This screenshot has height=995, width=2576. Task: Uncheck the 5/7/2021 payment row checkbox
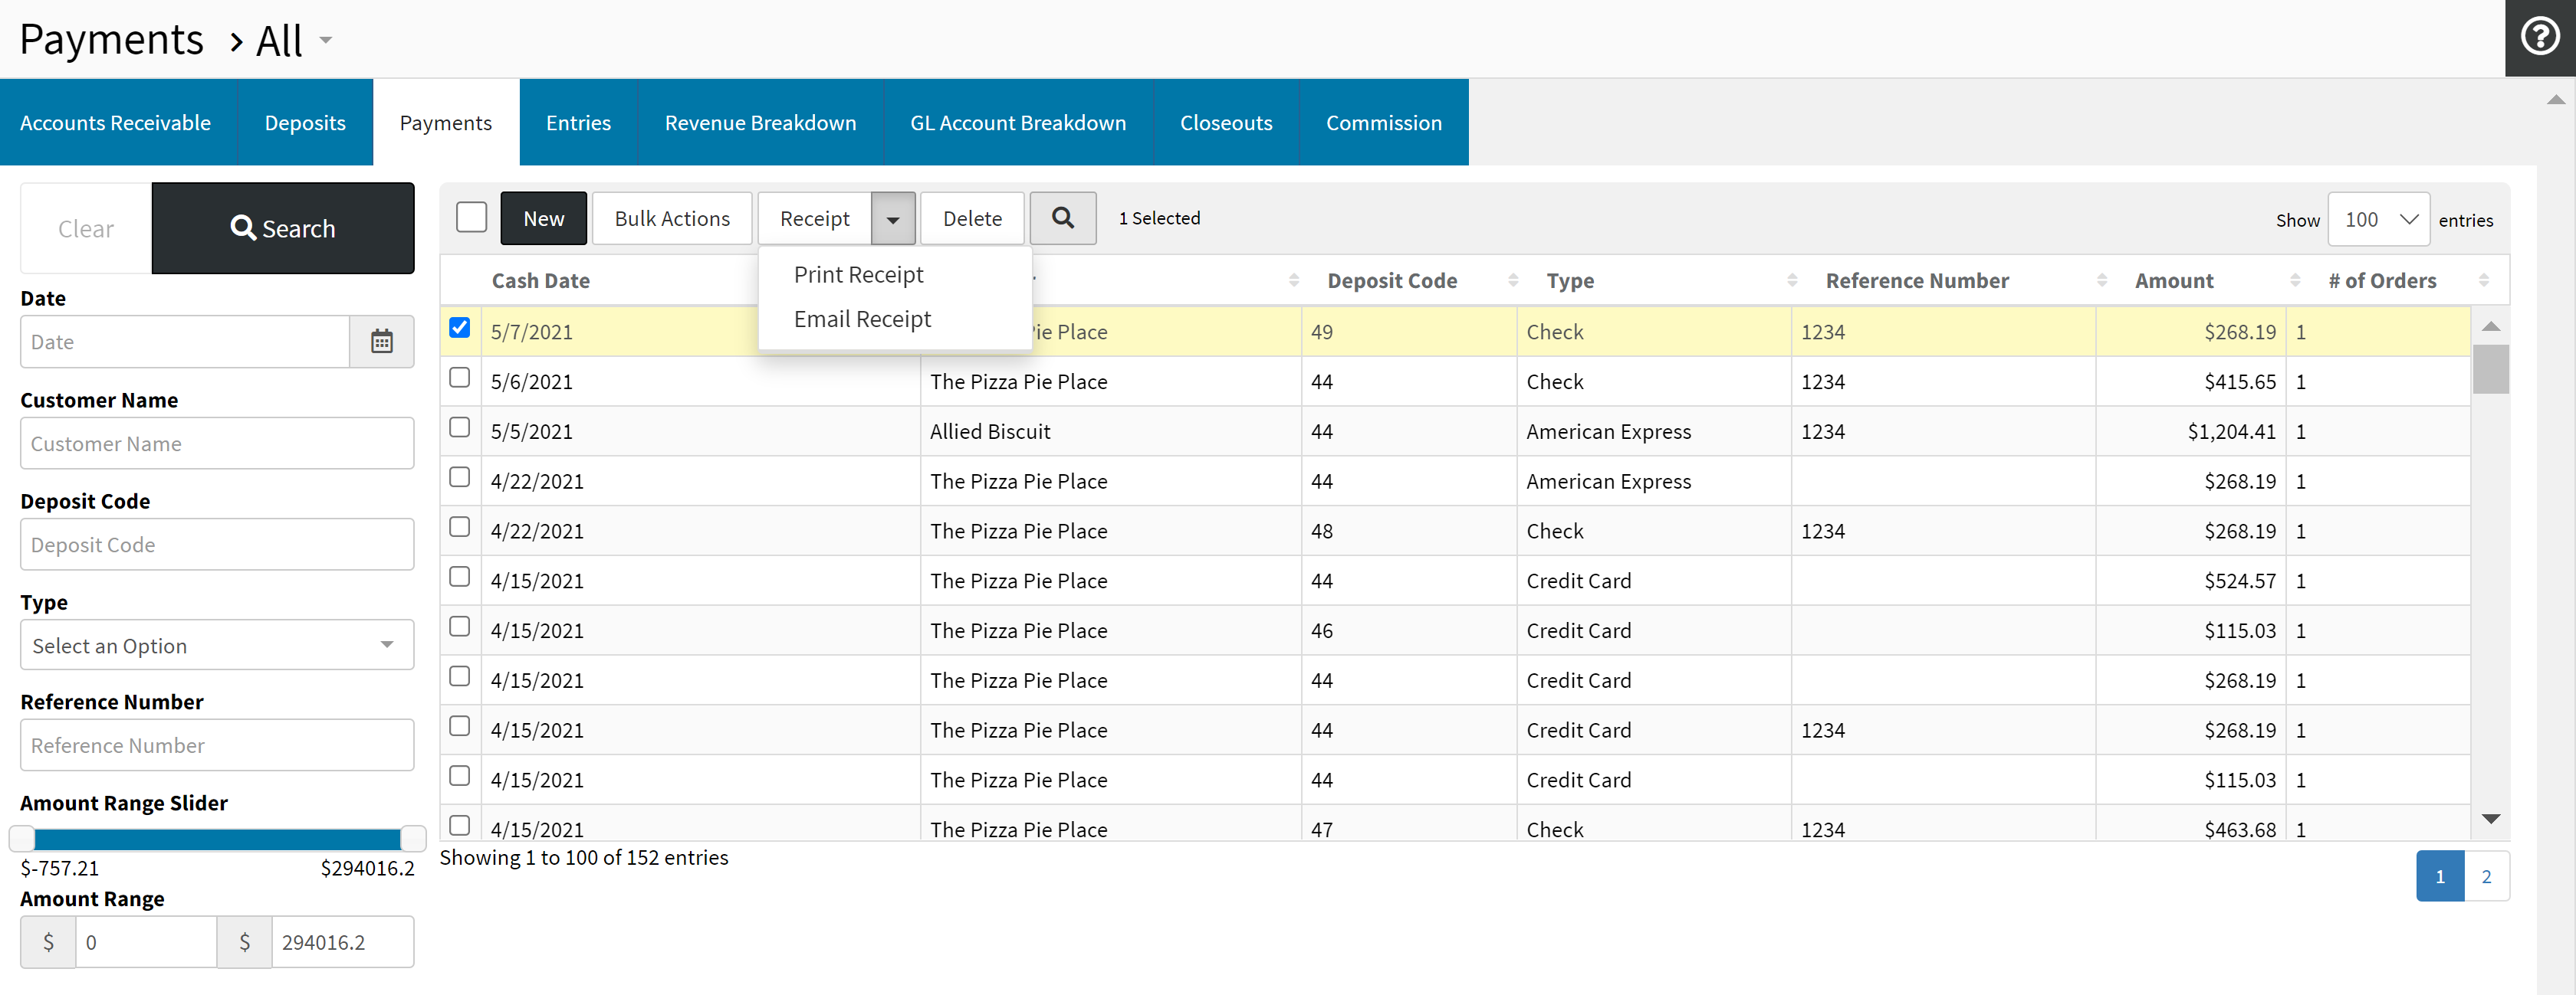coord(459,328)
